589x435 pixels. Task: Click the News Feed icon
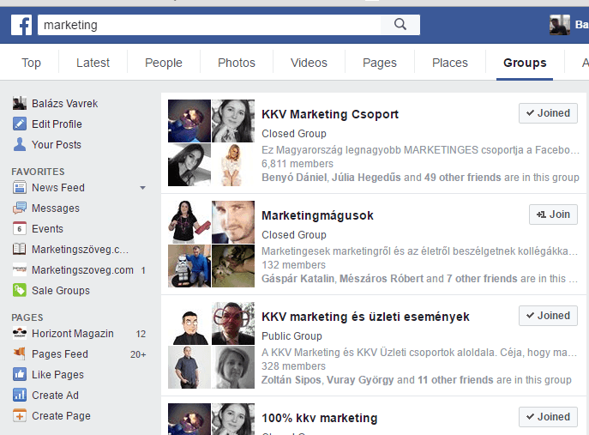(20, 187)
